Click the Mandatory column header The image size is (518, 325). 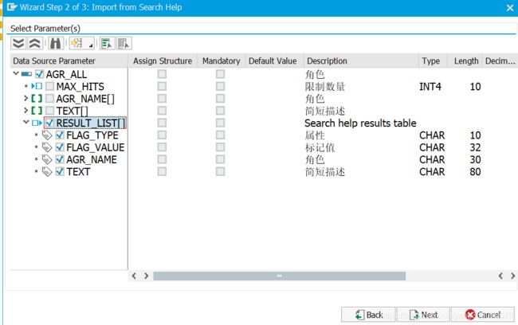coord(222,61)
